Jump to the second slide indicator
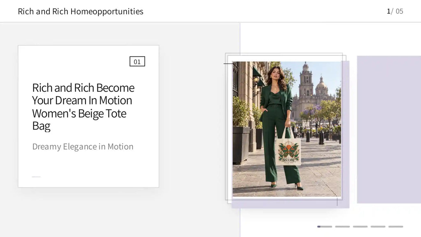The height and width of the screenshot is (237, 421). coord(342,227)
